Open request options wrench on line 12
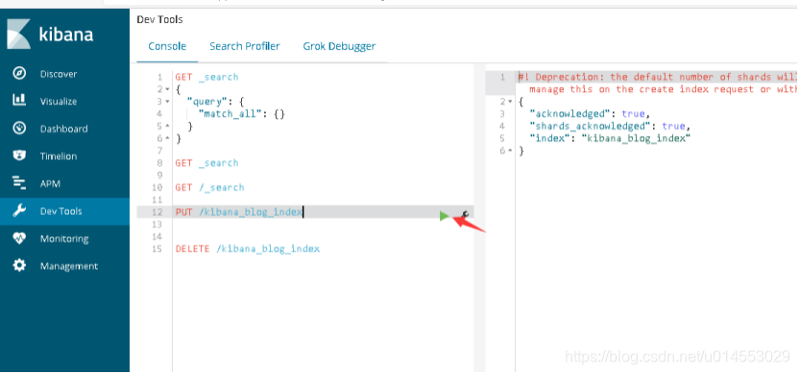The width and height of the screenshot is (799, 374). 465,214
